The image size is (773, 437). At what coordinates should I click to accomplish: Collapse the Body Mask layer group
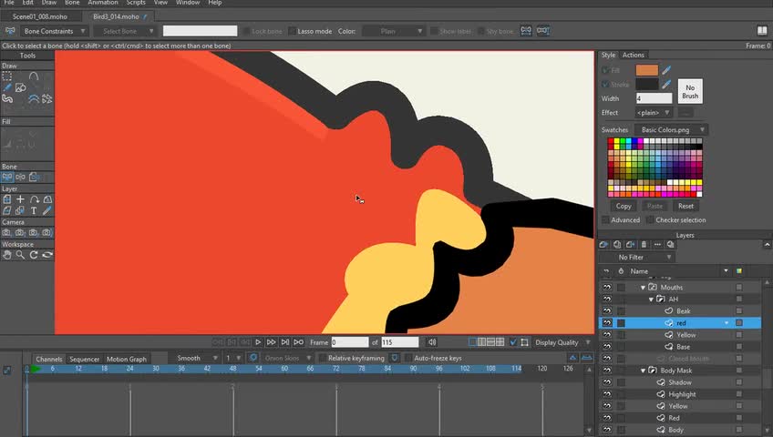[643, 371]
